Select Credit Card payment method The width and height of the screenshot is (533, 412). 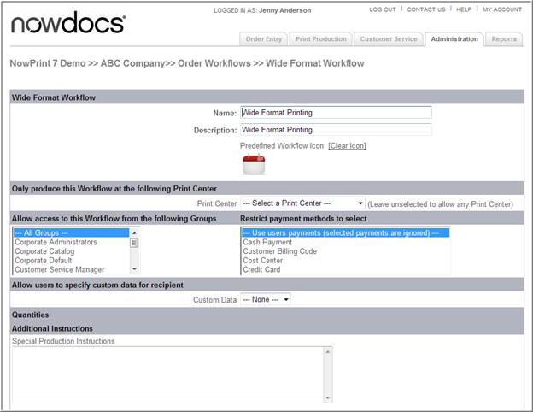262,270
